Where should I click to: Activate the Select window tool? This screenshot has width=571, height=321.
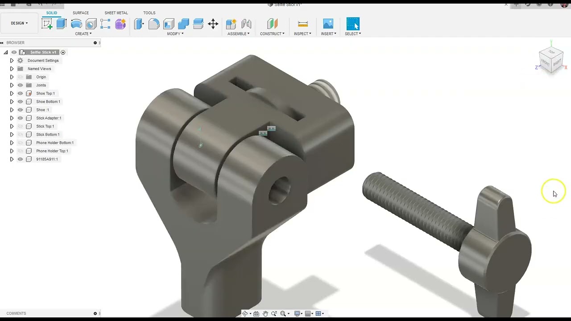[x=353, y=24]
